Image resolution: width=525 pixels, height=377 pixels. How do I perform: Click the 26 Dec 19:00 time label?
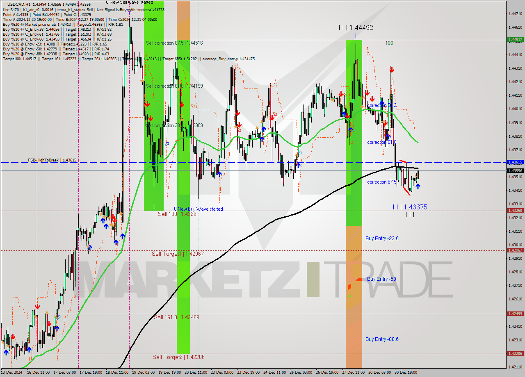pyautogui.click(x=327, y=372)
